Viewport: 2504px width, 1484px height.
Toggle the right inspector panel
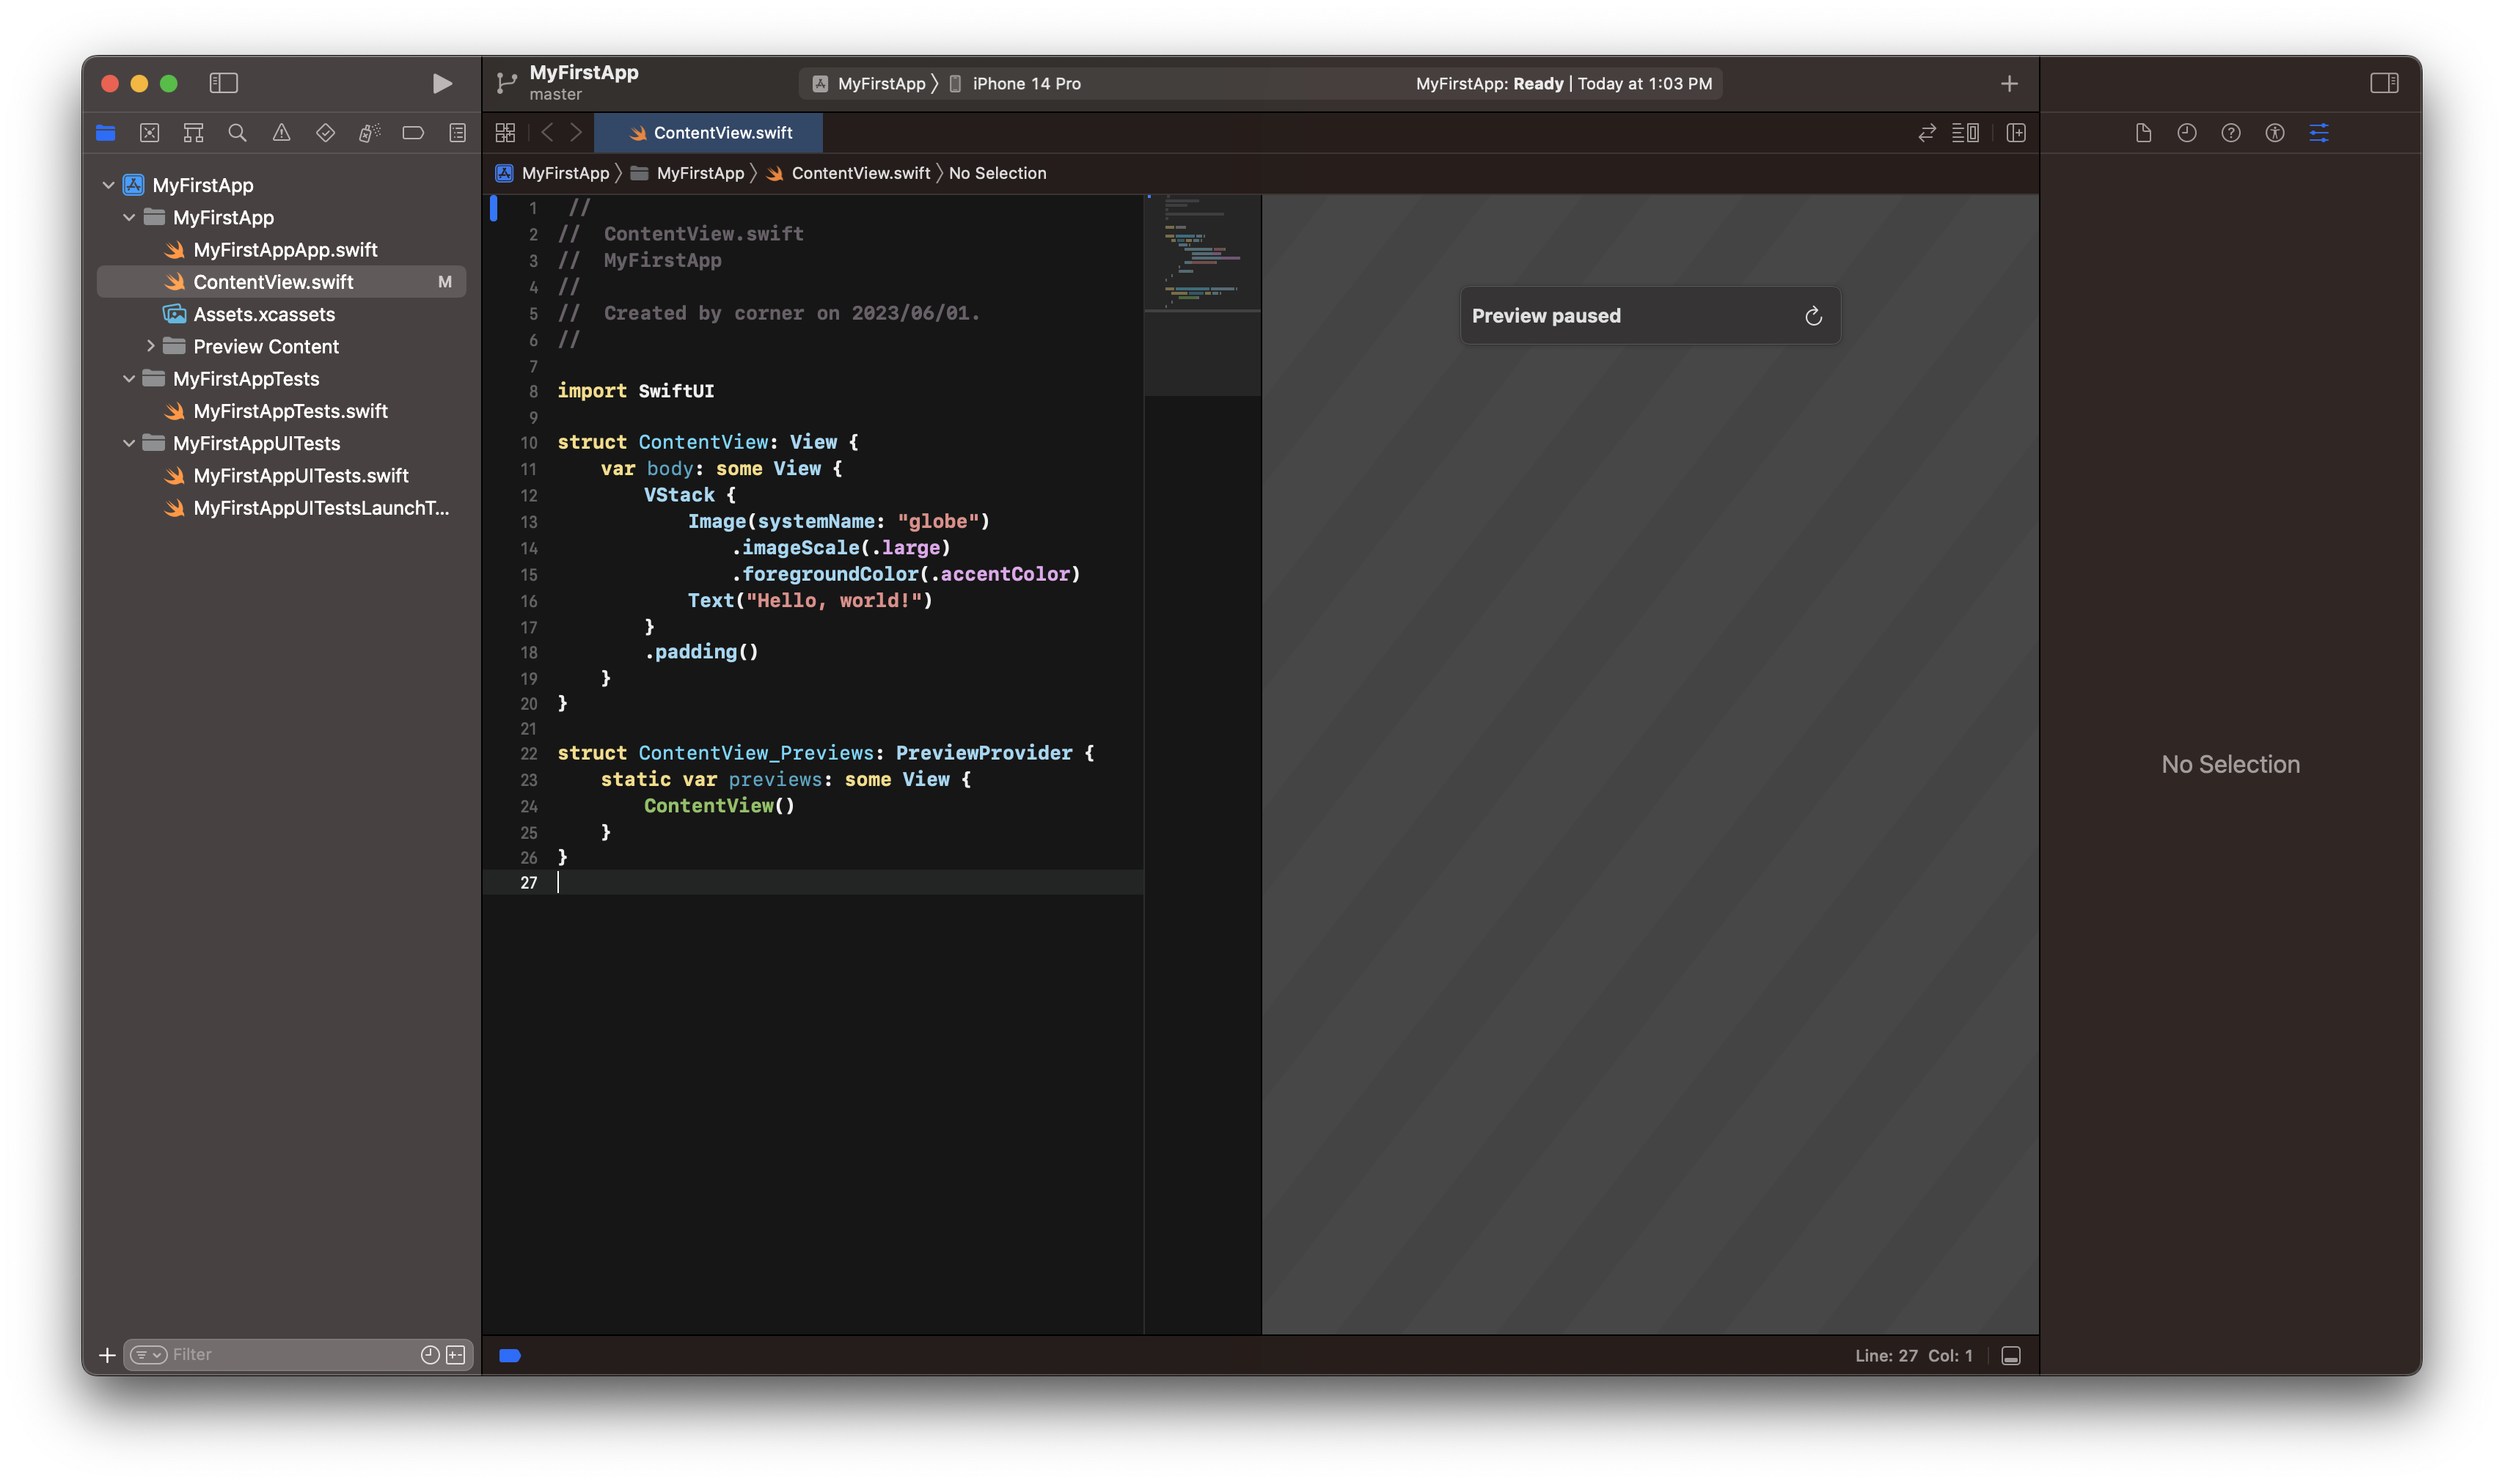point(2384,84)
